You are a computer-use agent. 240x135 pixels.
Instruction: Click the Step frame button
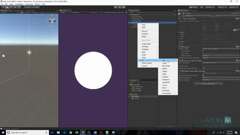pyautogui.click(x=124, y=7)
